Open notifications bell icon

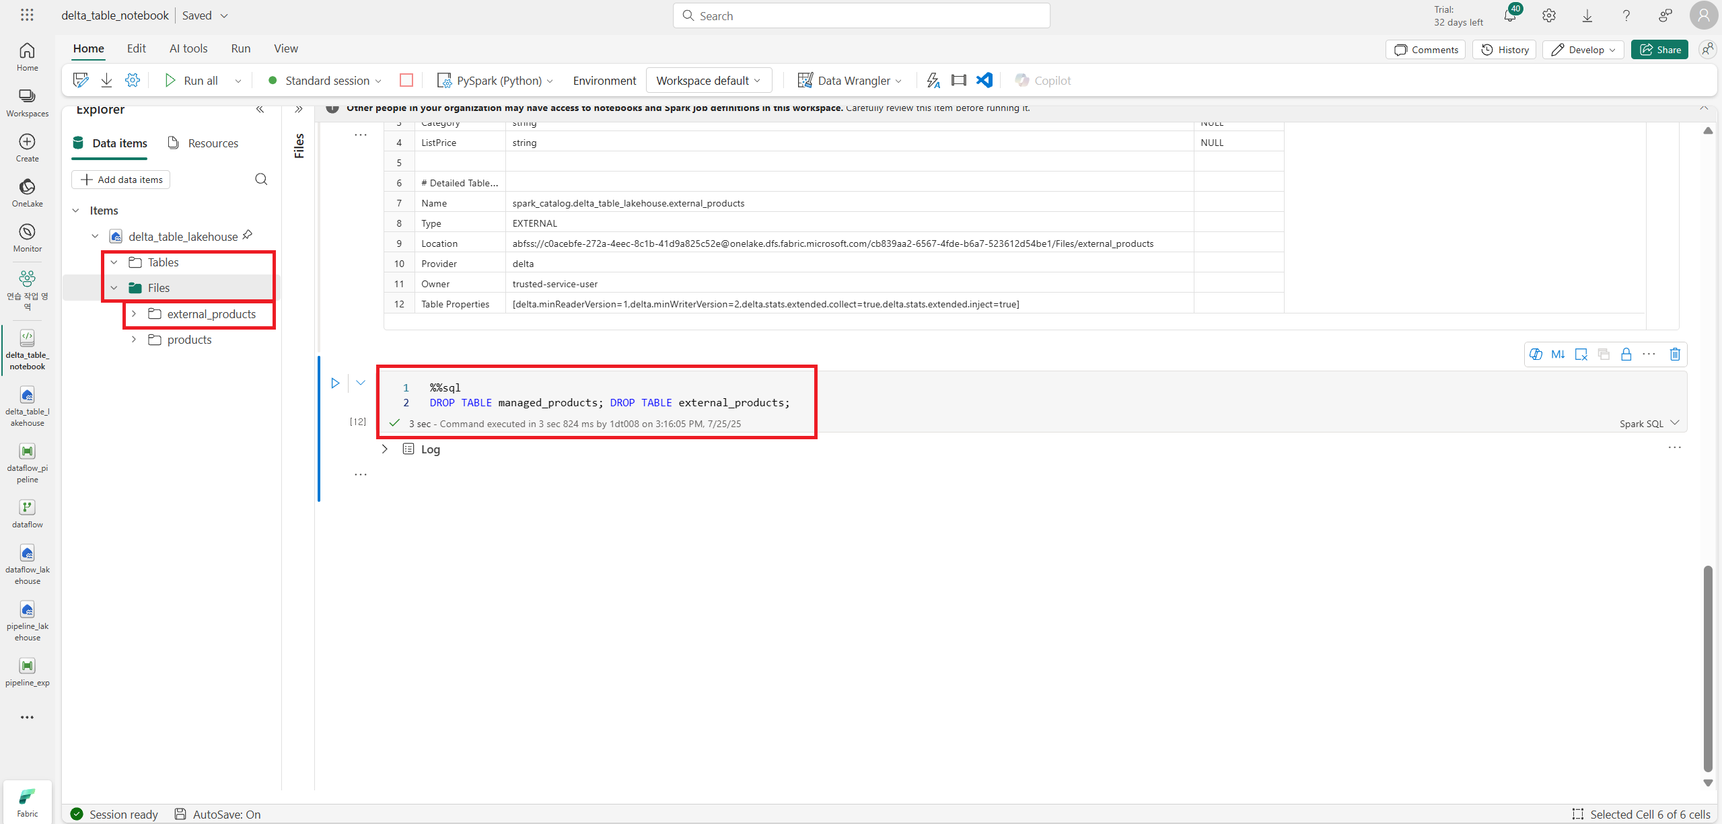(1510, 15)
